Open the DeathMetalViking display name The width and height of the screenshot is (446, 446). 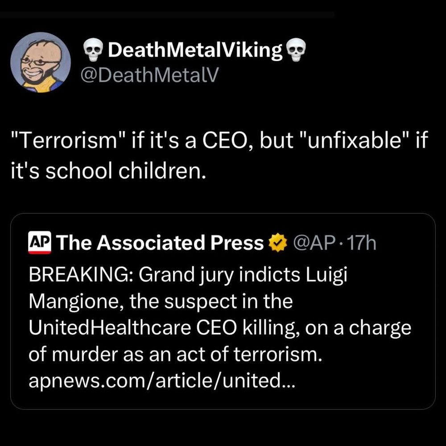click(193, 51)
